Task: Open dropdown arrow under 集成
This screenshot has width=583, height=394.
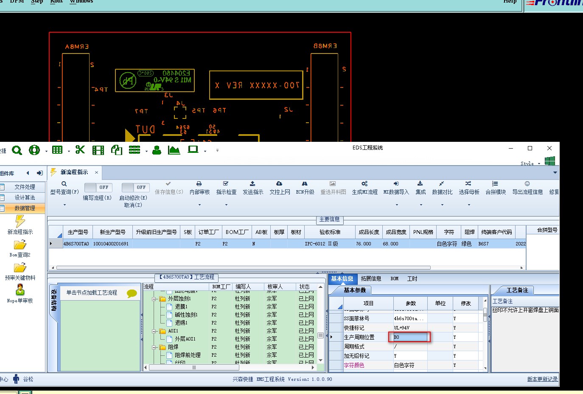Action: [421, 205]
